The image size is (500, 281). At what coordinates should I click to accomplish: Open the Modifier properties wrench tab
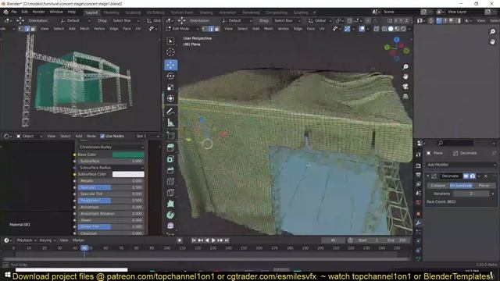point(419,222)
